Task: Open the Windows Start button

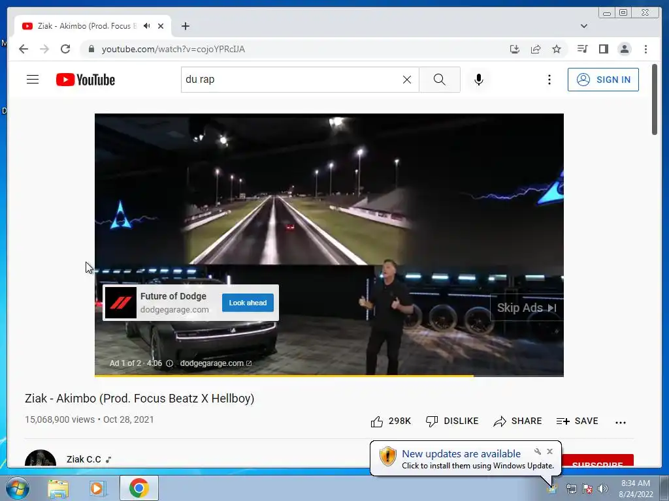Action: click(x=17, y=488)
